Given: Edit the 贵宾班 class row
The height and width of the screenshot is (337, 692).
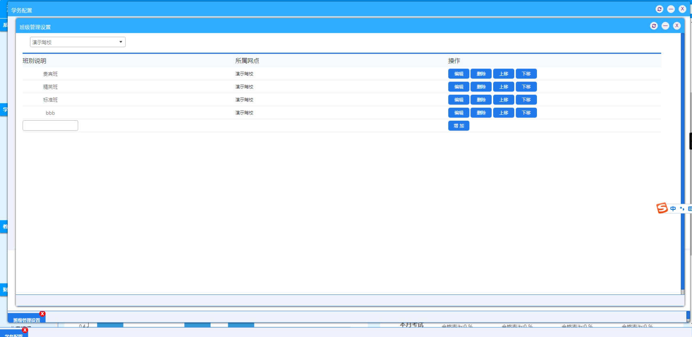Looking at the screenshot, I should pyautogui.click(x=458, y=74).
